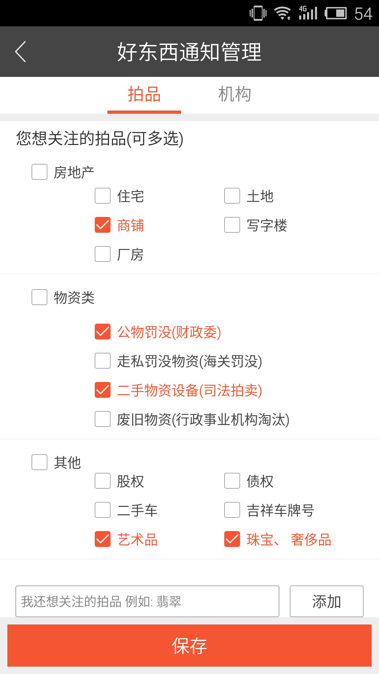Check 走私罚没物资(海关罚没) checkbox
Viewport: 379px width, 674px height.
pyautogui.click(x=102, y=361)
